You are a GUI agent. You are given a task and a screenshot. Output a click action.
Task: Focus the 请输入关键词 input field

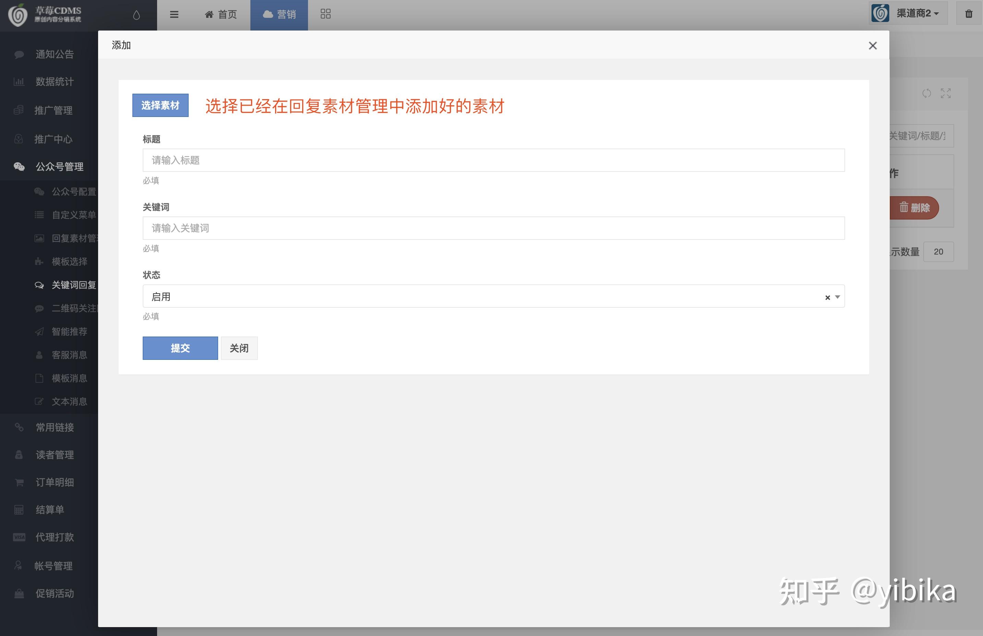pos(493,228)
